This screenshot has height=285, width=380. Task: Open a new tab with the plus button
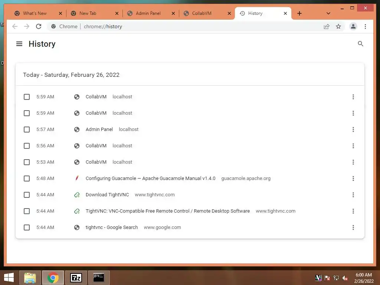coord(299,13)
